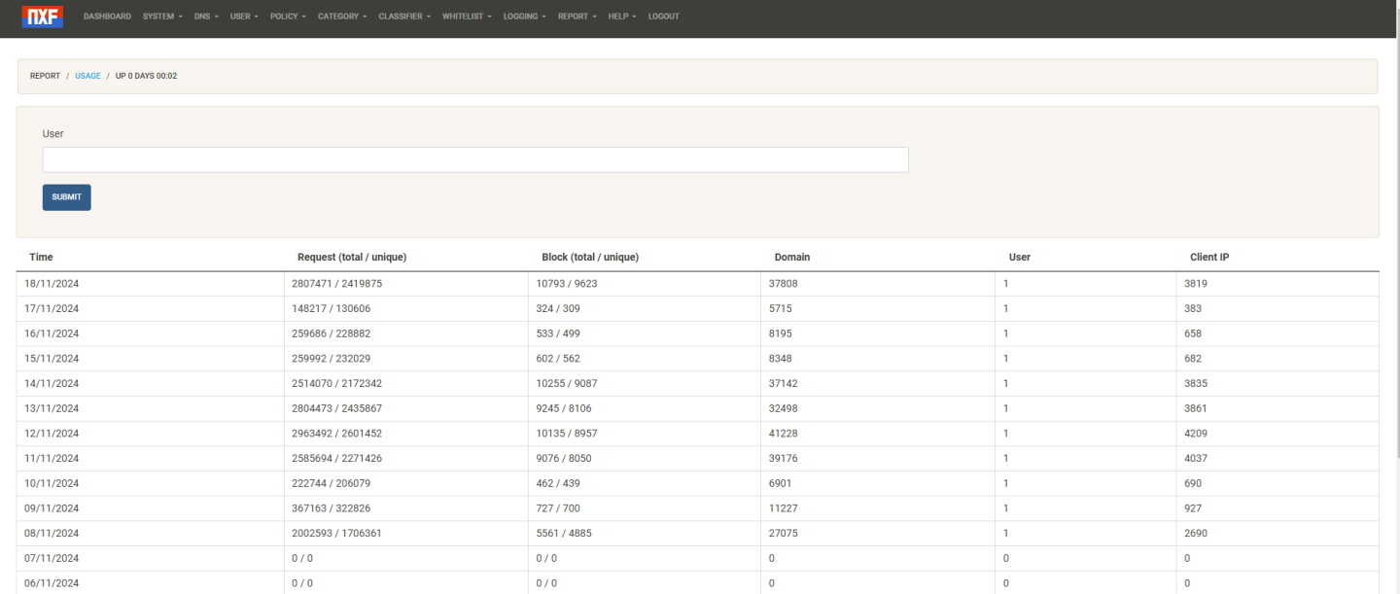
Task: Click the Request (total / unique) column header
Action: pos(351,258)
